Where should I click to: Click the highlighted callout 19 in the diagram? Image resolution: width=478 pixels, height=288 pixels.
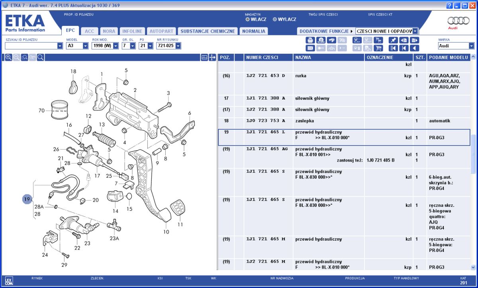27,199
